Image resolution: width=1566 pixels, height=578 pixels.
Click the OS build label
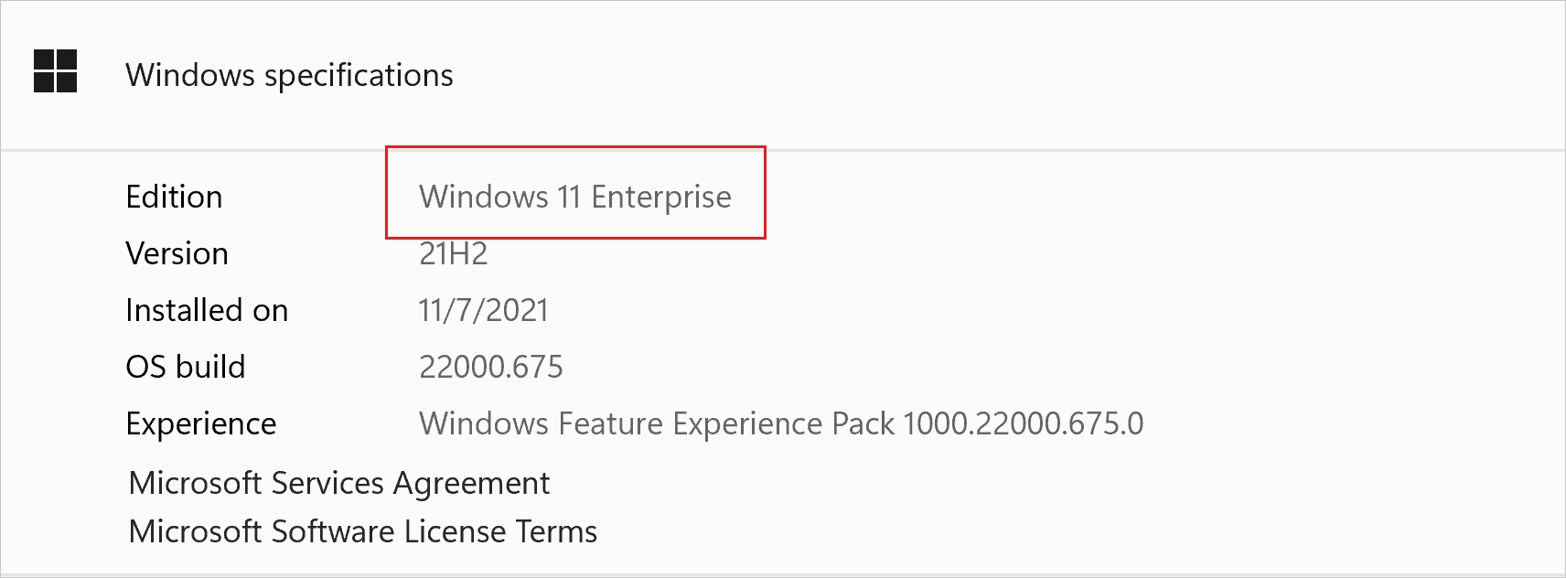186,366
